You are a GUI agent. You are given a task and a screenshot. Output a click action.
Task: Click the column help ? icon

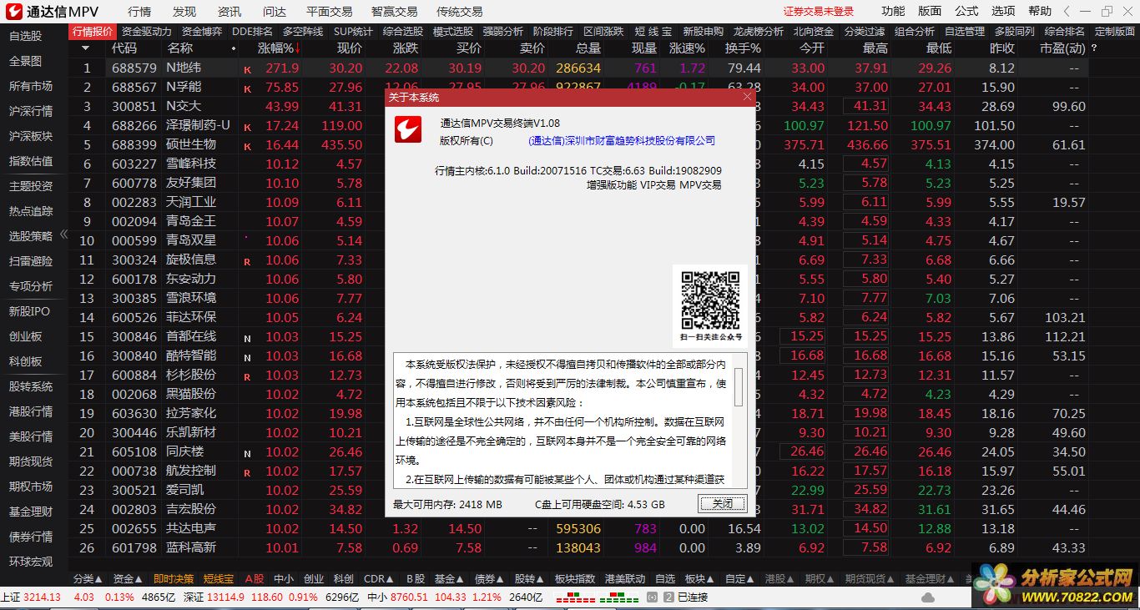click(1094, 48)
